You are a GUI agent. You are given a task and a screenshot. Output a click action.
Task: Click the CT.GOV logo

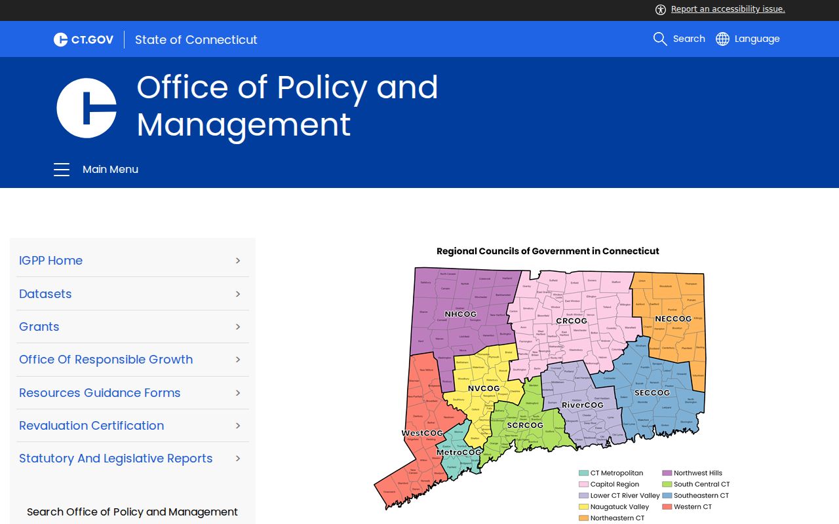pos(84,39)
